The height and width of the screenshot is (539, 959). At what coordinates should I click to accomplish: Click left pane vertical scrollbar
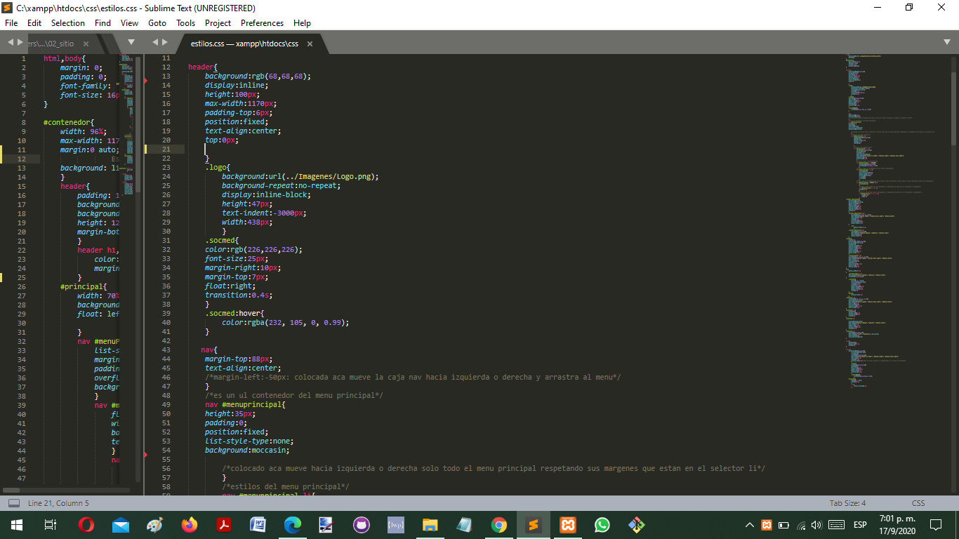coord(138,125)
